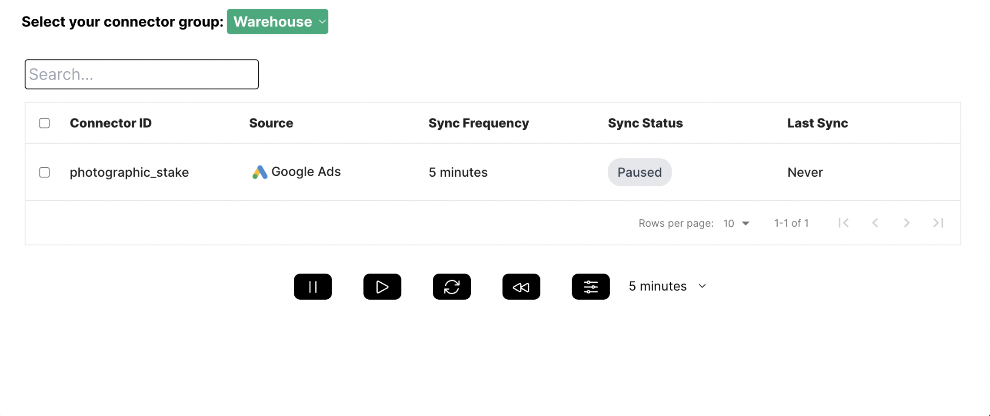Viewport: 990px width, 416px height.
Task: Go to next page chevron
Action: pyautogui.click(x=907, y=223)
